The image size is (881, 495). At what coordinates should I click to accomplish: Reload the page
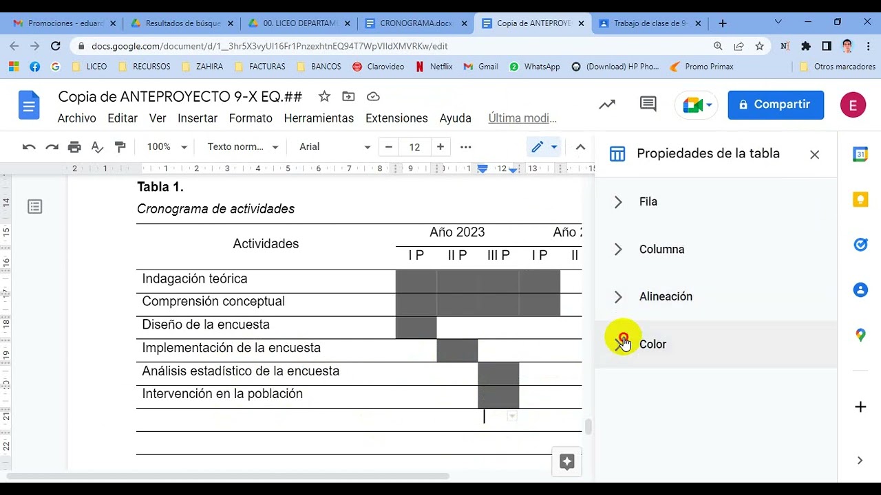point(56,46)
